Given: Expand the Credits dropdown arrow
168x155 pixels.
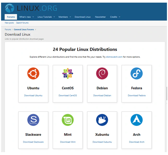Looking at the screenshot, I should coord(119,17).
